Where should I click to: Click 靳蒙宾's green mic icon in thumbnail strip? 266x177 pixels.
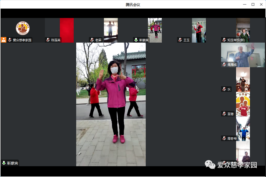click(136, 40)
